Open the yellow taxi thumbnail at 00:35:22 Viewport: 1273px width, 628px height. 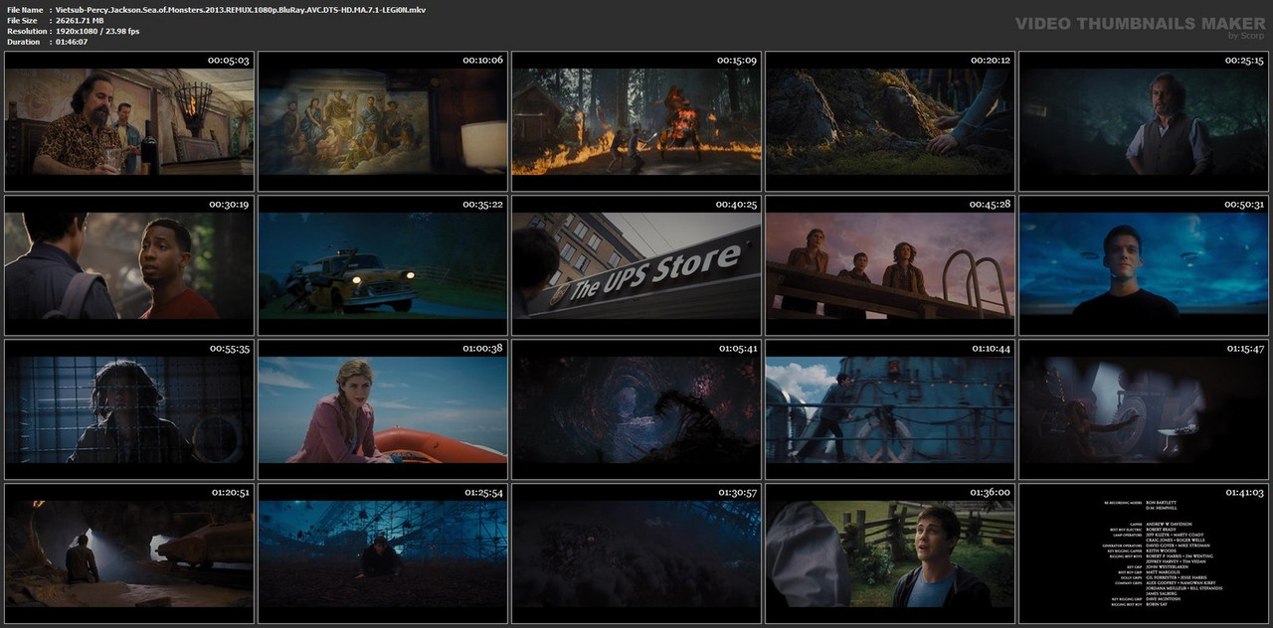[383, 265]
